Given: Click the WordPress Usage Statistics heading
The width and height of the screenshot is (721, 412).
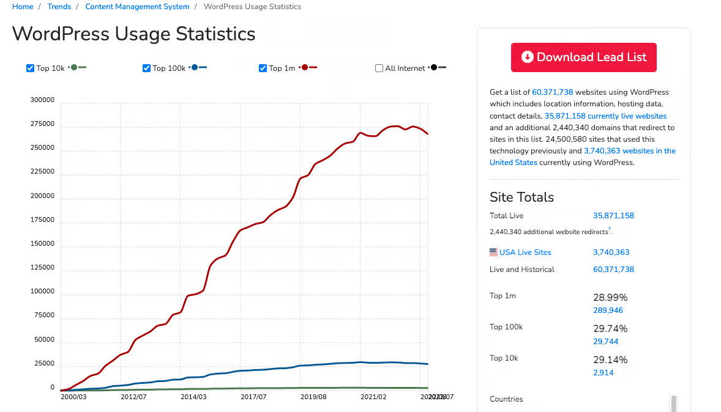Looking at the screenshot, I should [x=133, y=34].
